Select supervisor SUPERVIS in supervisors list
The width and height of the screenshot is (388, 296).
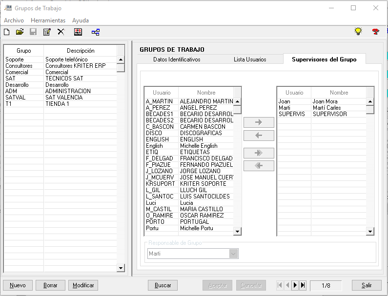[x=322, y=114]
